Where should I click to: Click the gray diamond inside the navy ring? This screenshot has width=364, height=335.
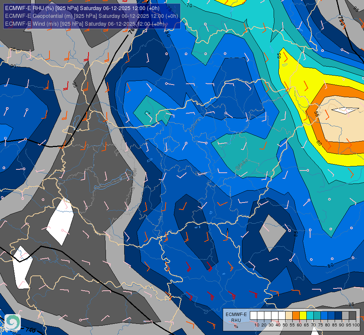[x=273, y=233]
